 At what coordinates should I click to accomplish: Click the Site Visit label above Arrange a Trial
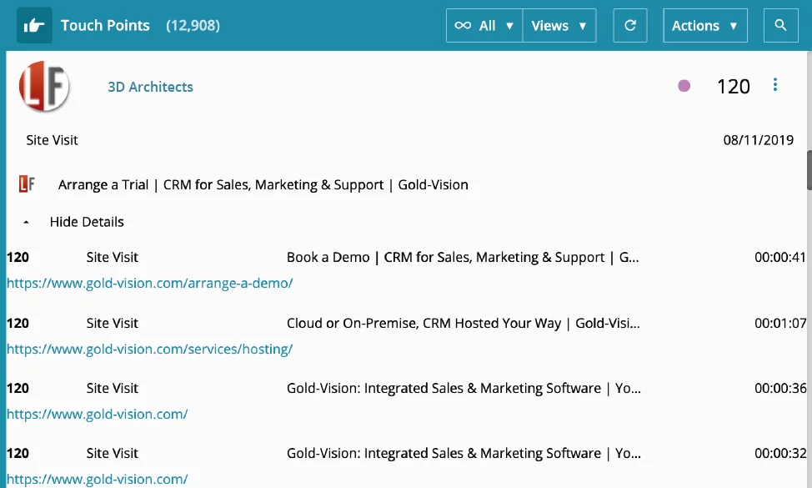tap(52, 140)
